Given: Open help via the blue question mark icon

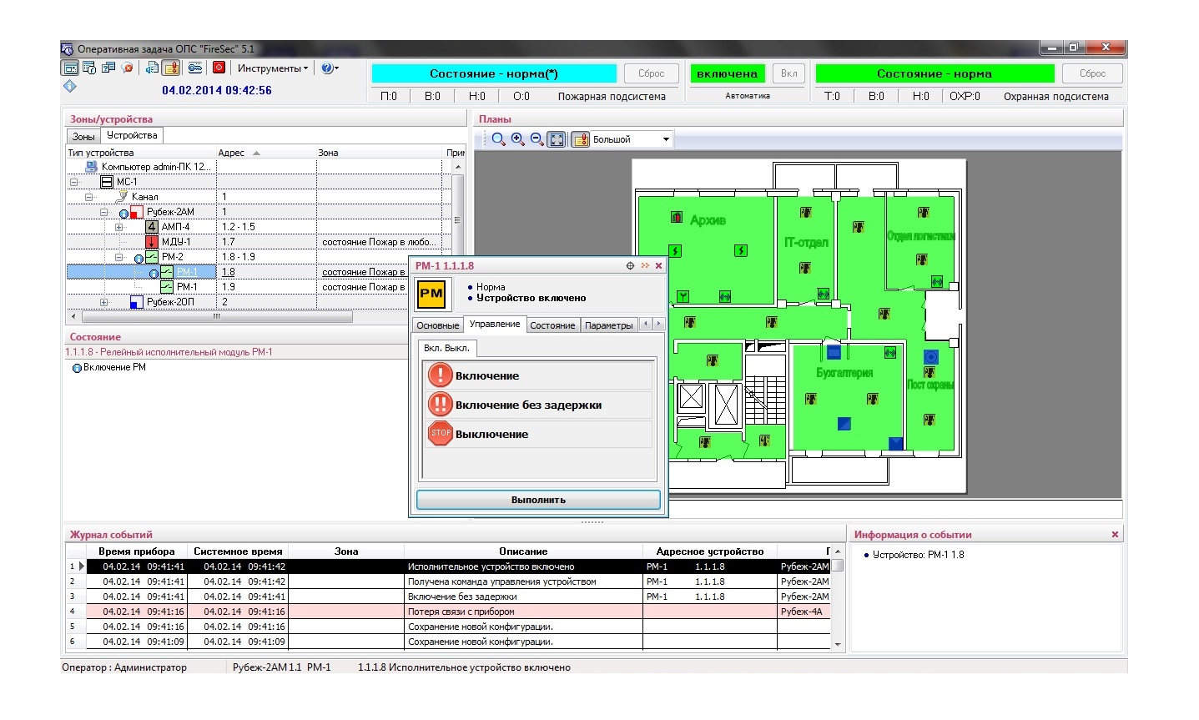Looking at the screenshot, I should (x=327, y=68).
